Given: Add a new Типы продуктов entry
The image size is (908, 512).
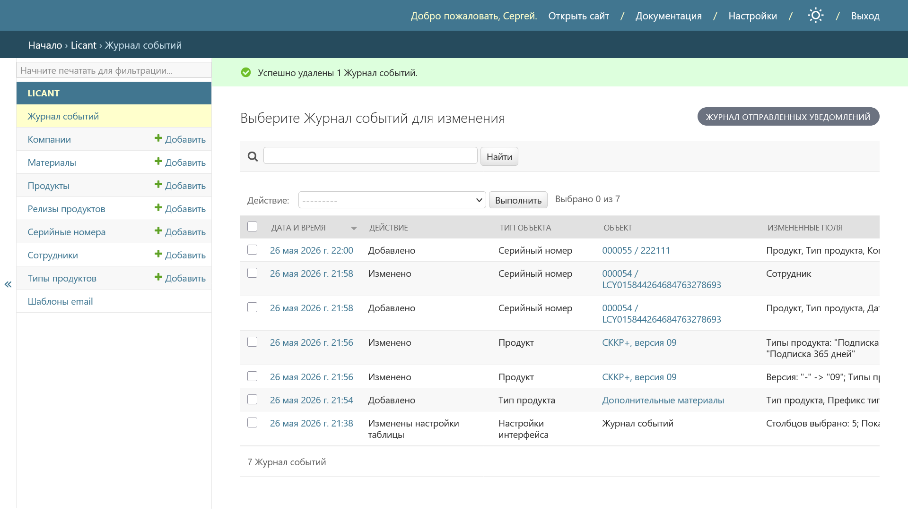Looking at the screenshot, I should pos(180,278).
